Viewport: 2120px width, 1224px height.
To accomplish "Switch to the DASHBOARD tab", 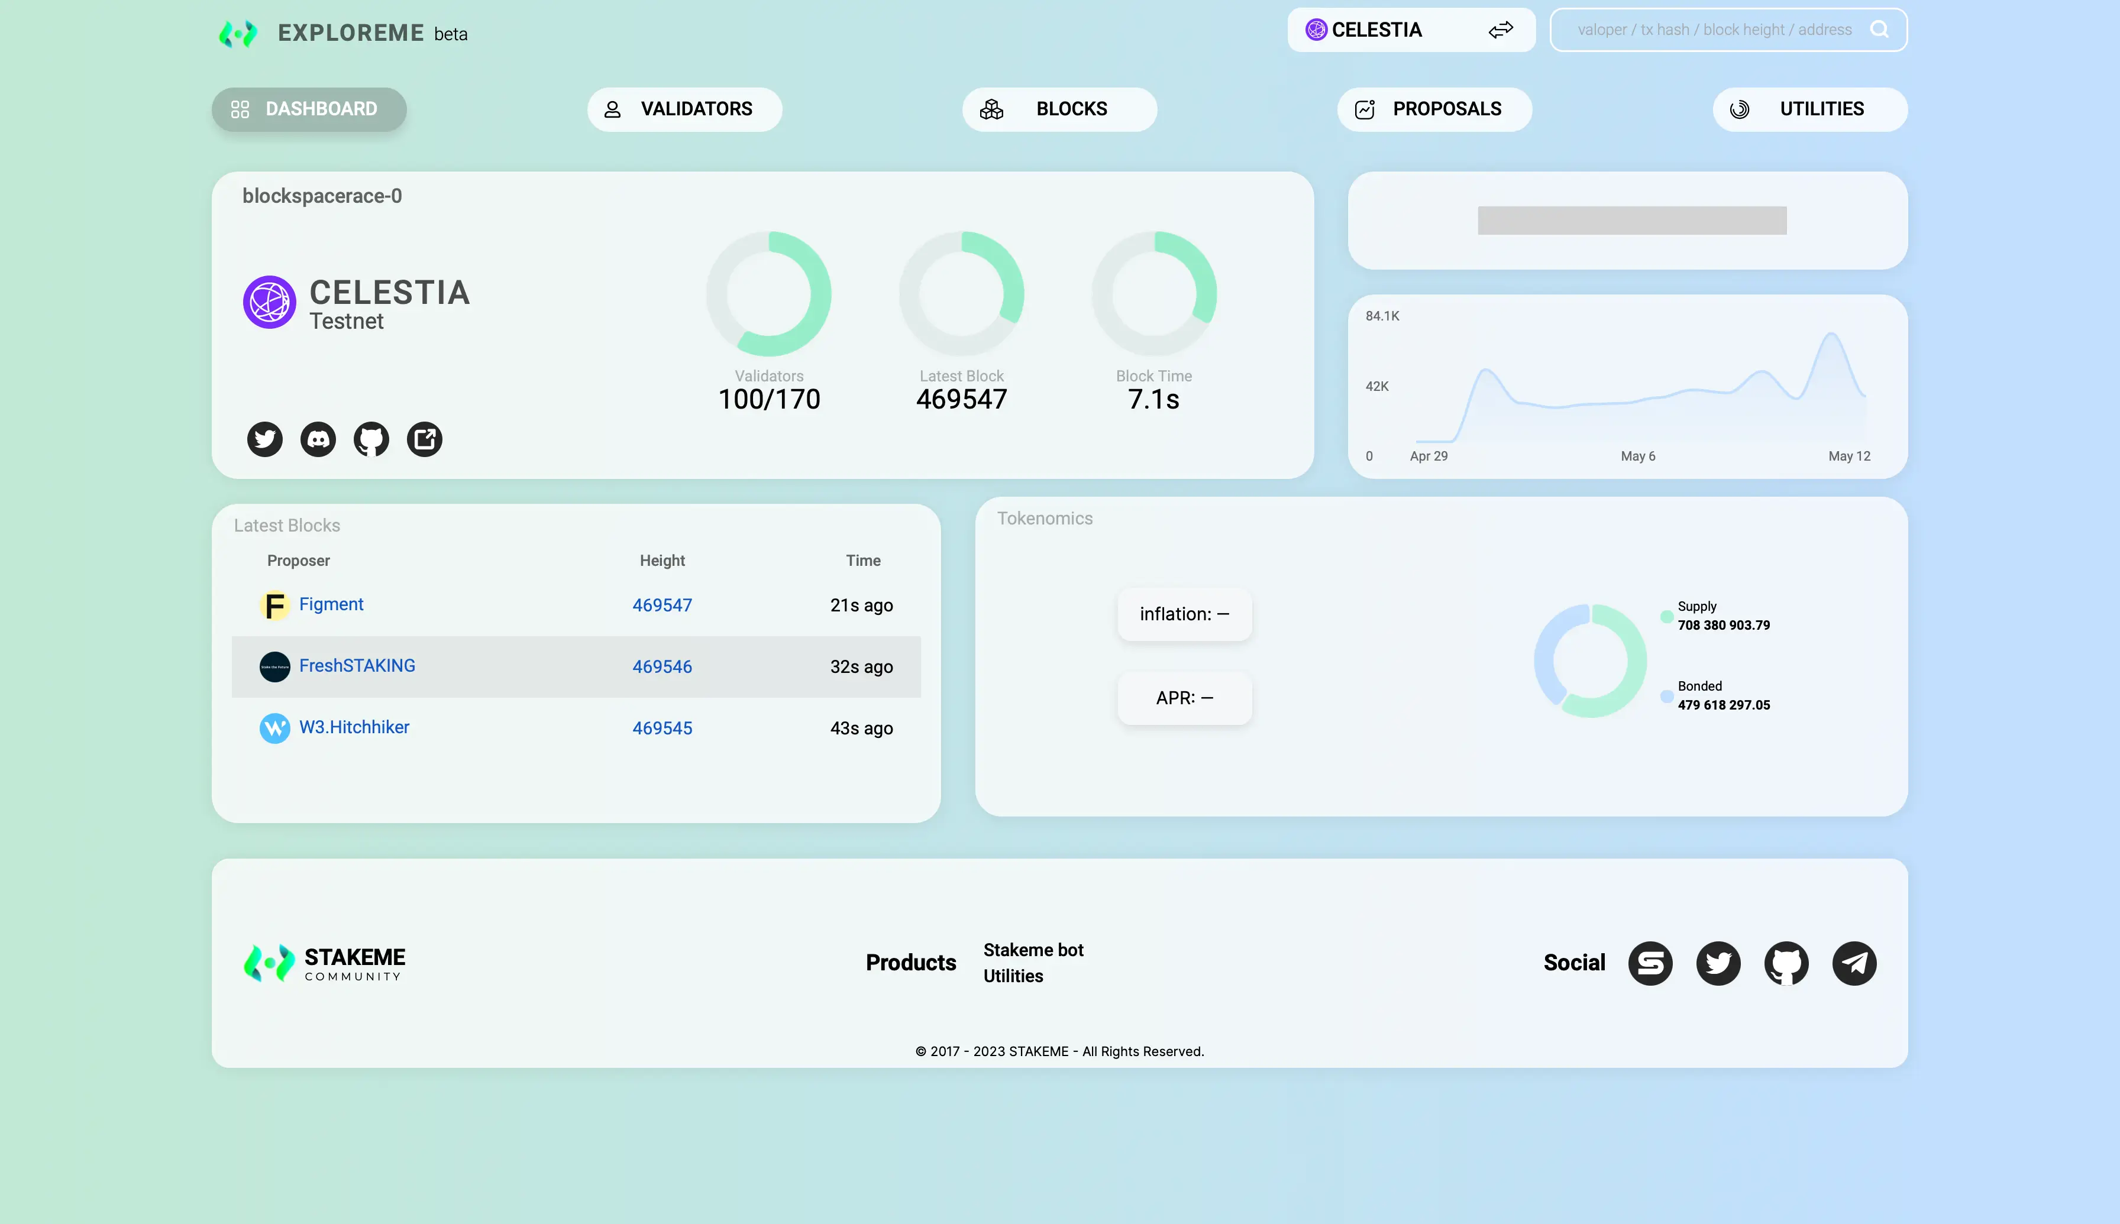I will point(309,109).
